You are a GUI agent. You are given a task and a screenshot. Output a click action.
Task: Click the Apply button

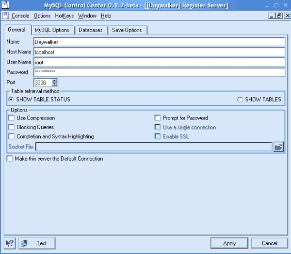(x=229, y=243)
